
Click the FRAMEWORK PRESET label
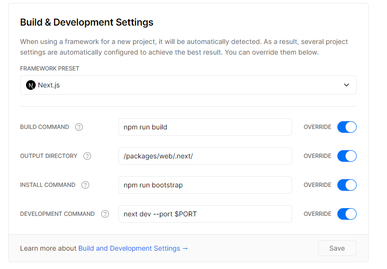(x=50, y=69)
